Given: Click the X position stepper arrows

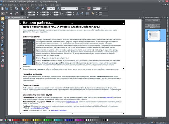Looking at the screenshot, I should click(x=37, y=12).
